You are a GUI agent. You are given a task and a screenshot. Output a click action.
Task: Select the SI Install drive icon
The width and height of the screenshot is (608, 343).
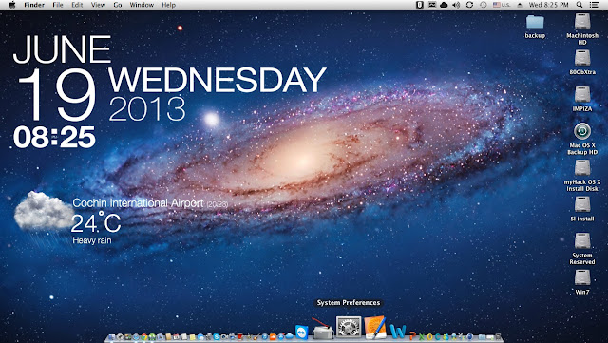click(x=582, y=204)
